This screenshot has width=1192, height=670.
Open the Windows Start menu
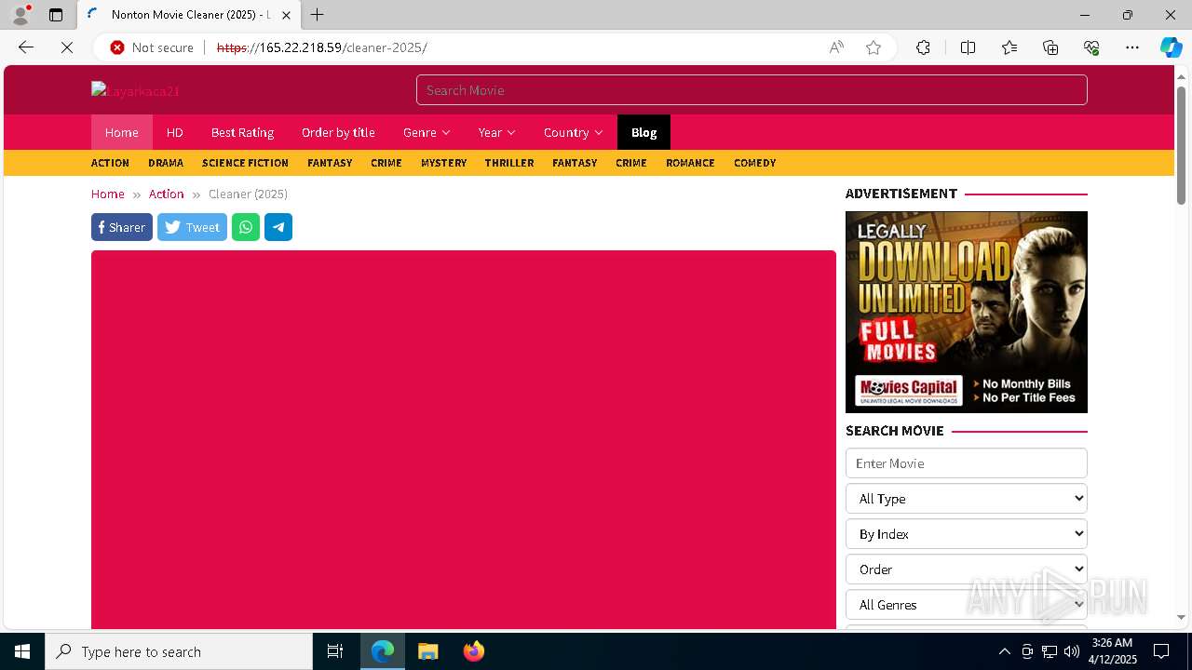[22, 651]
